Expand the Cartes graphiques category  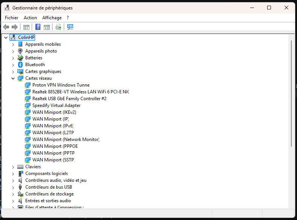[x=13, y=72]
